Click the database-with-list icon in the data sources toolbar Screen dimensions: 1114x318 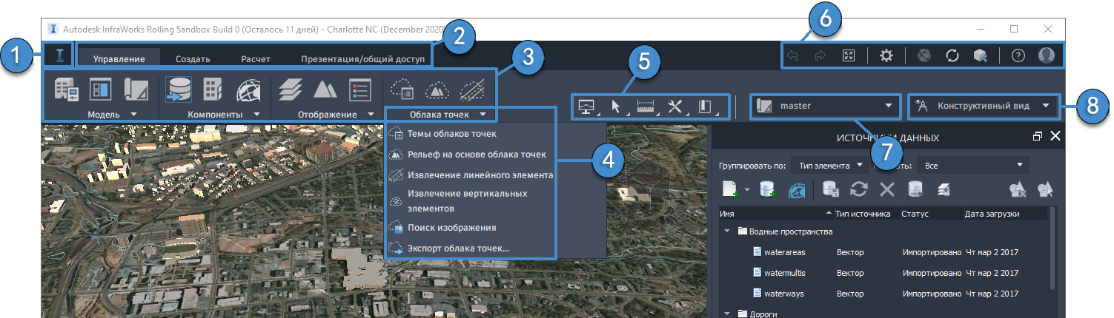point(830,189)
